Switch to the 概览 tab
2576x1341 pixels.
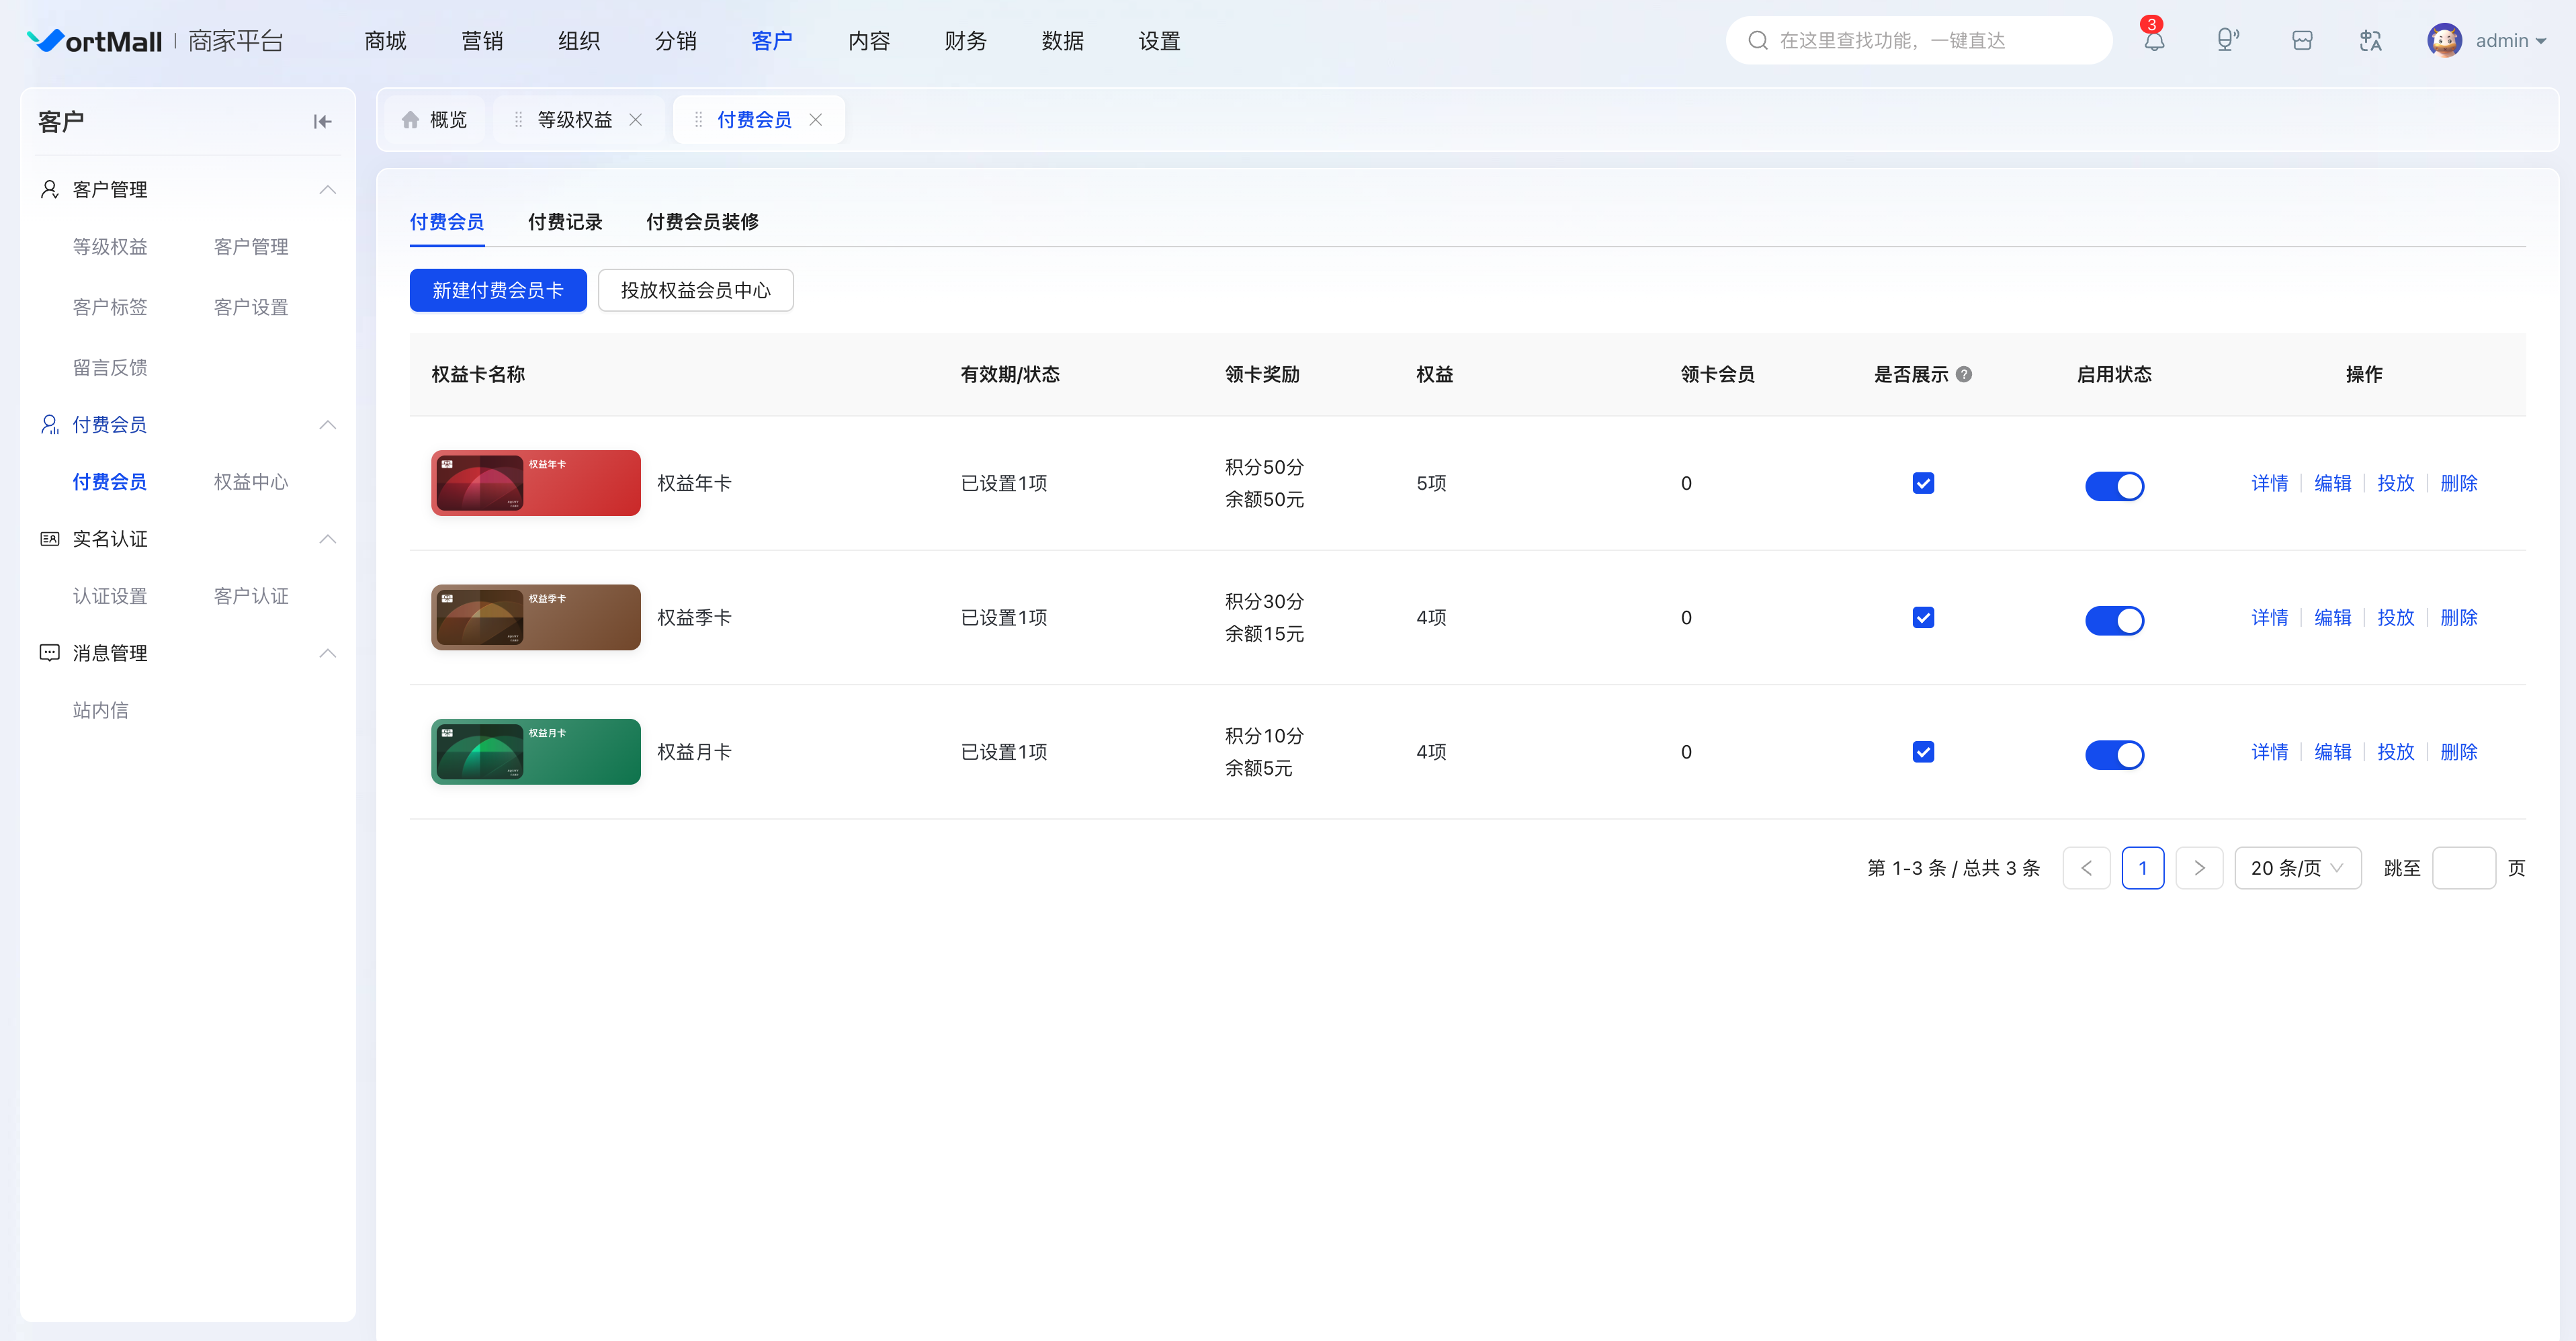[x=435, y=119]
